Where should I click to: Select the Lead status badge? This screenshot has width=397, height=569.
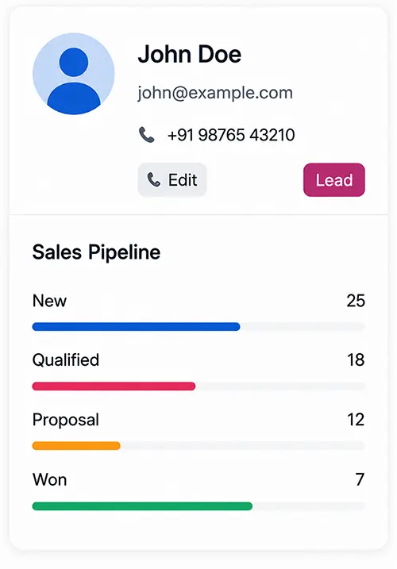(334, 179)
